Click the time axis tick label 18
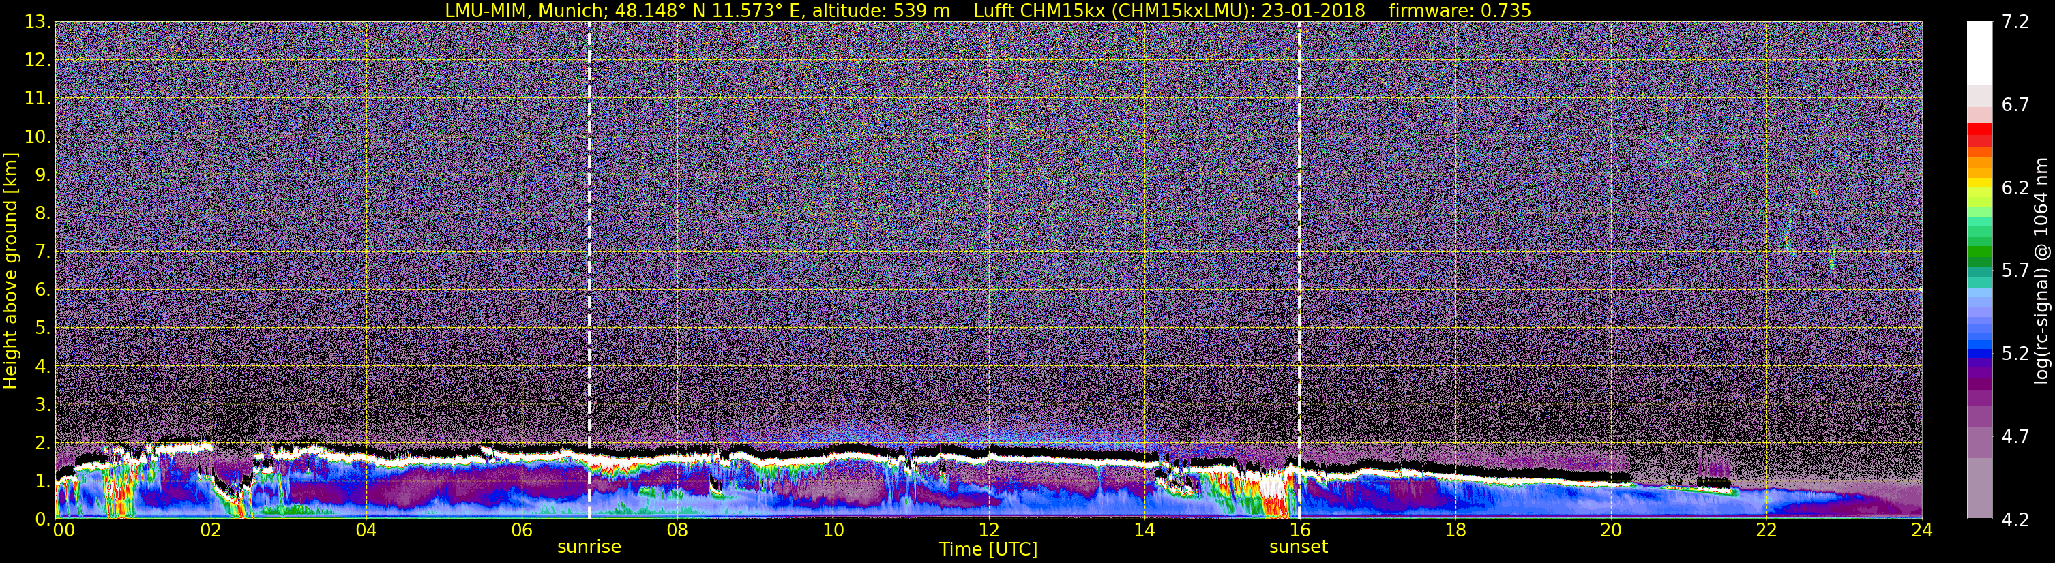 click(x=1455, y=530)
